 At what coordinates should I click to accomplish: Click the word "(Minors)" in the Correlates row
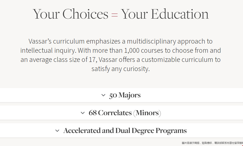click(147, 113)
